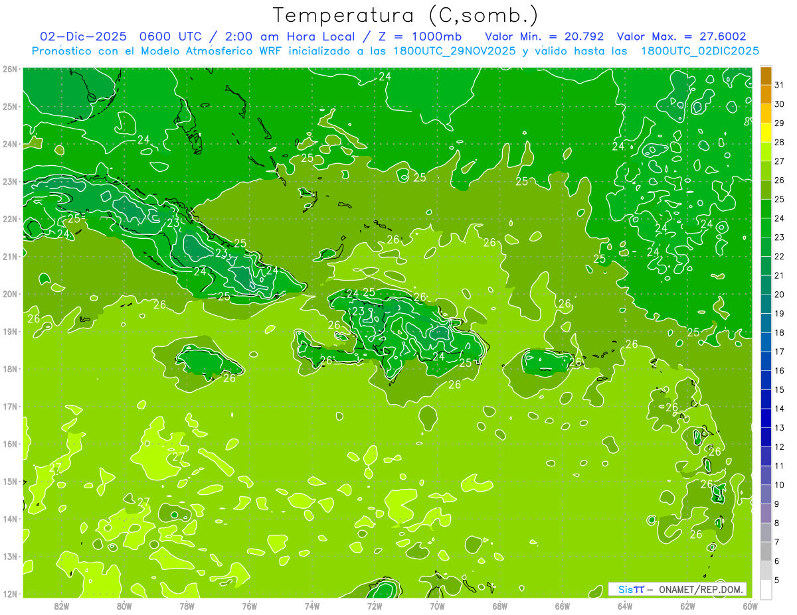Click the '6' label on color scale
Viewport: 797px width, 615px height.
pos(776,561)
